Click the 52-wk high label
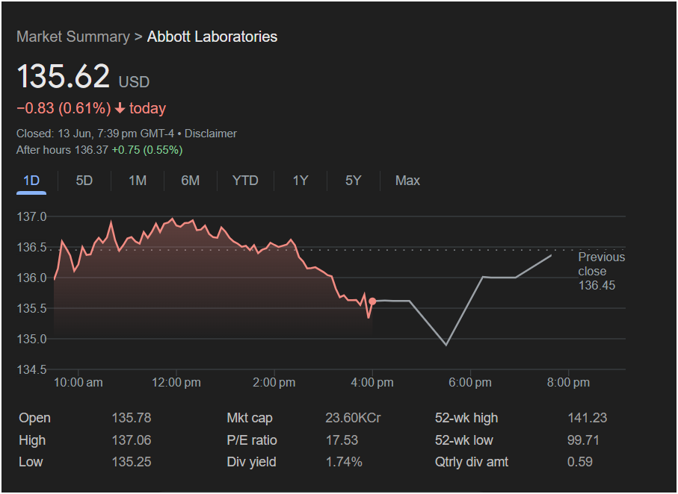 point(466,418)
